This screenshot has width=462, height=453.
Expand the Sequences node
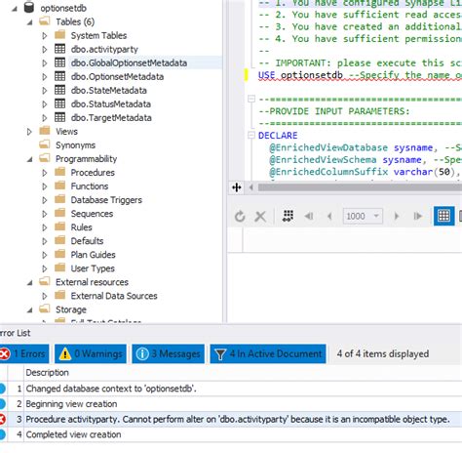pos(45,214)
